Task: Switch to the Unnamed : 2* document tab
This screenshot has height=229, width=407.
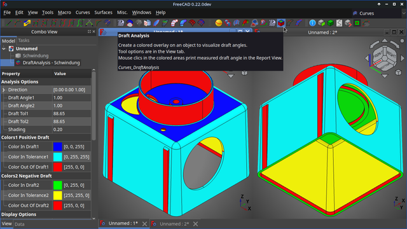Action: click(174, 224)
